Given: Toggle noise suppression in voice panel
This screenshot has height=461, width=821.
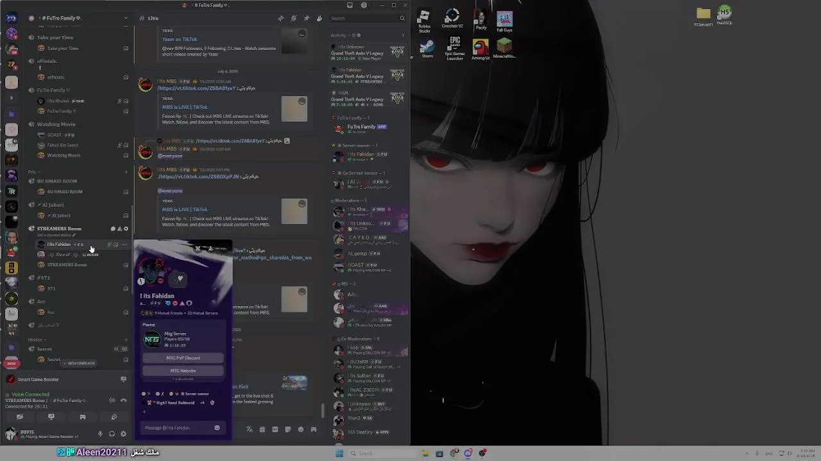Looking at the screenshot, I should pos(112,400).
